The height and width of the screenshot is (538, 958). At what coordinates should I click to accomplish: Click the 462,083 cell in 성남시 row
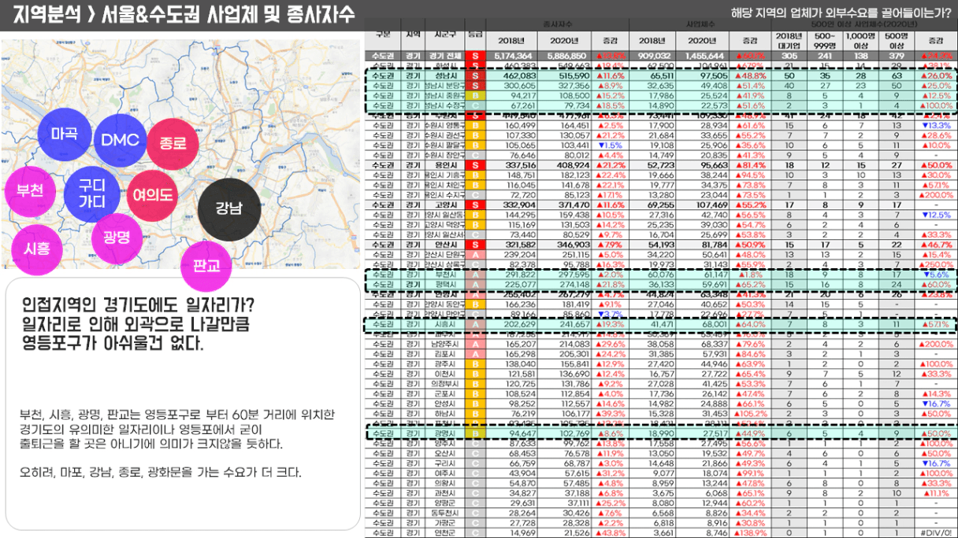(x=513, y=76)
